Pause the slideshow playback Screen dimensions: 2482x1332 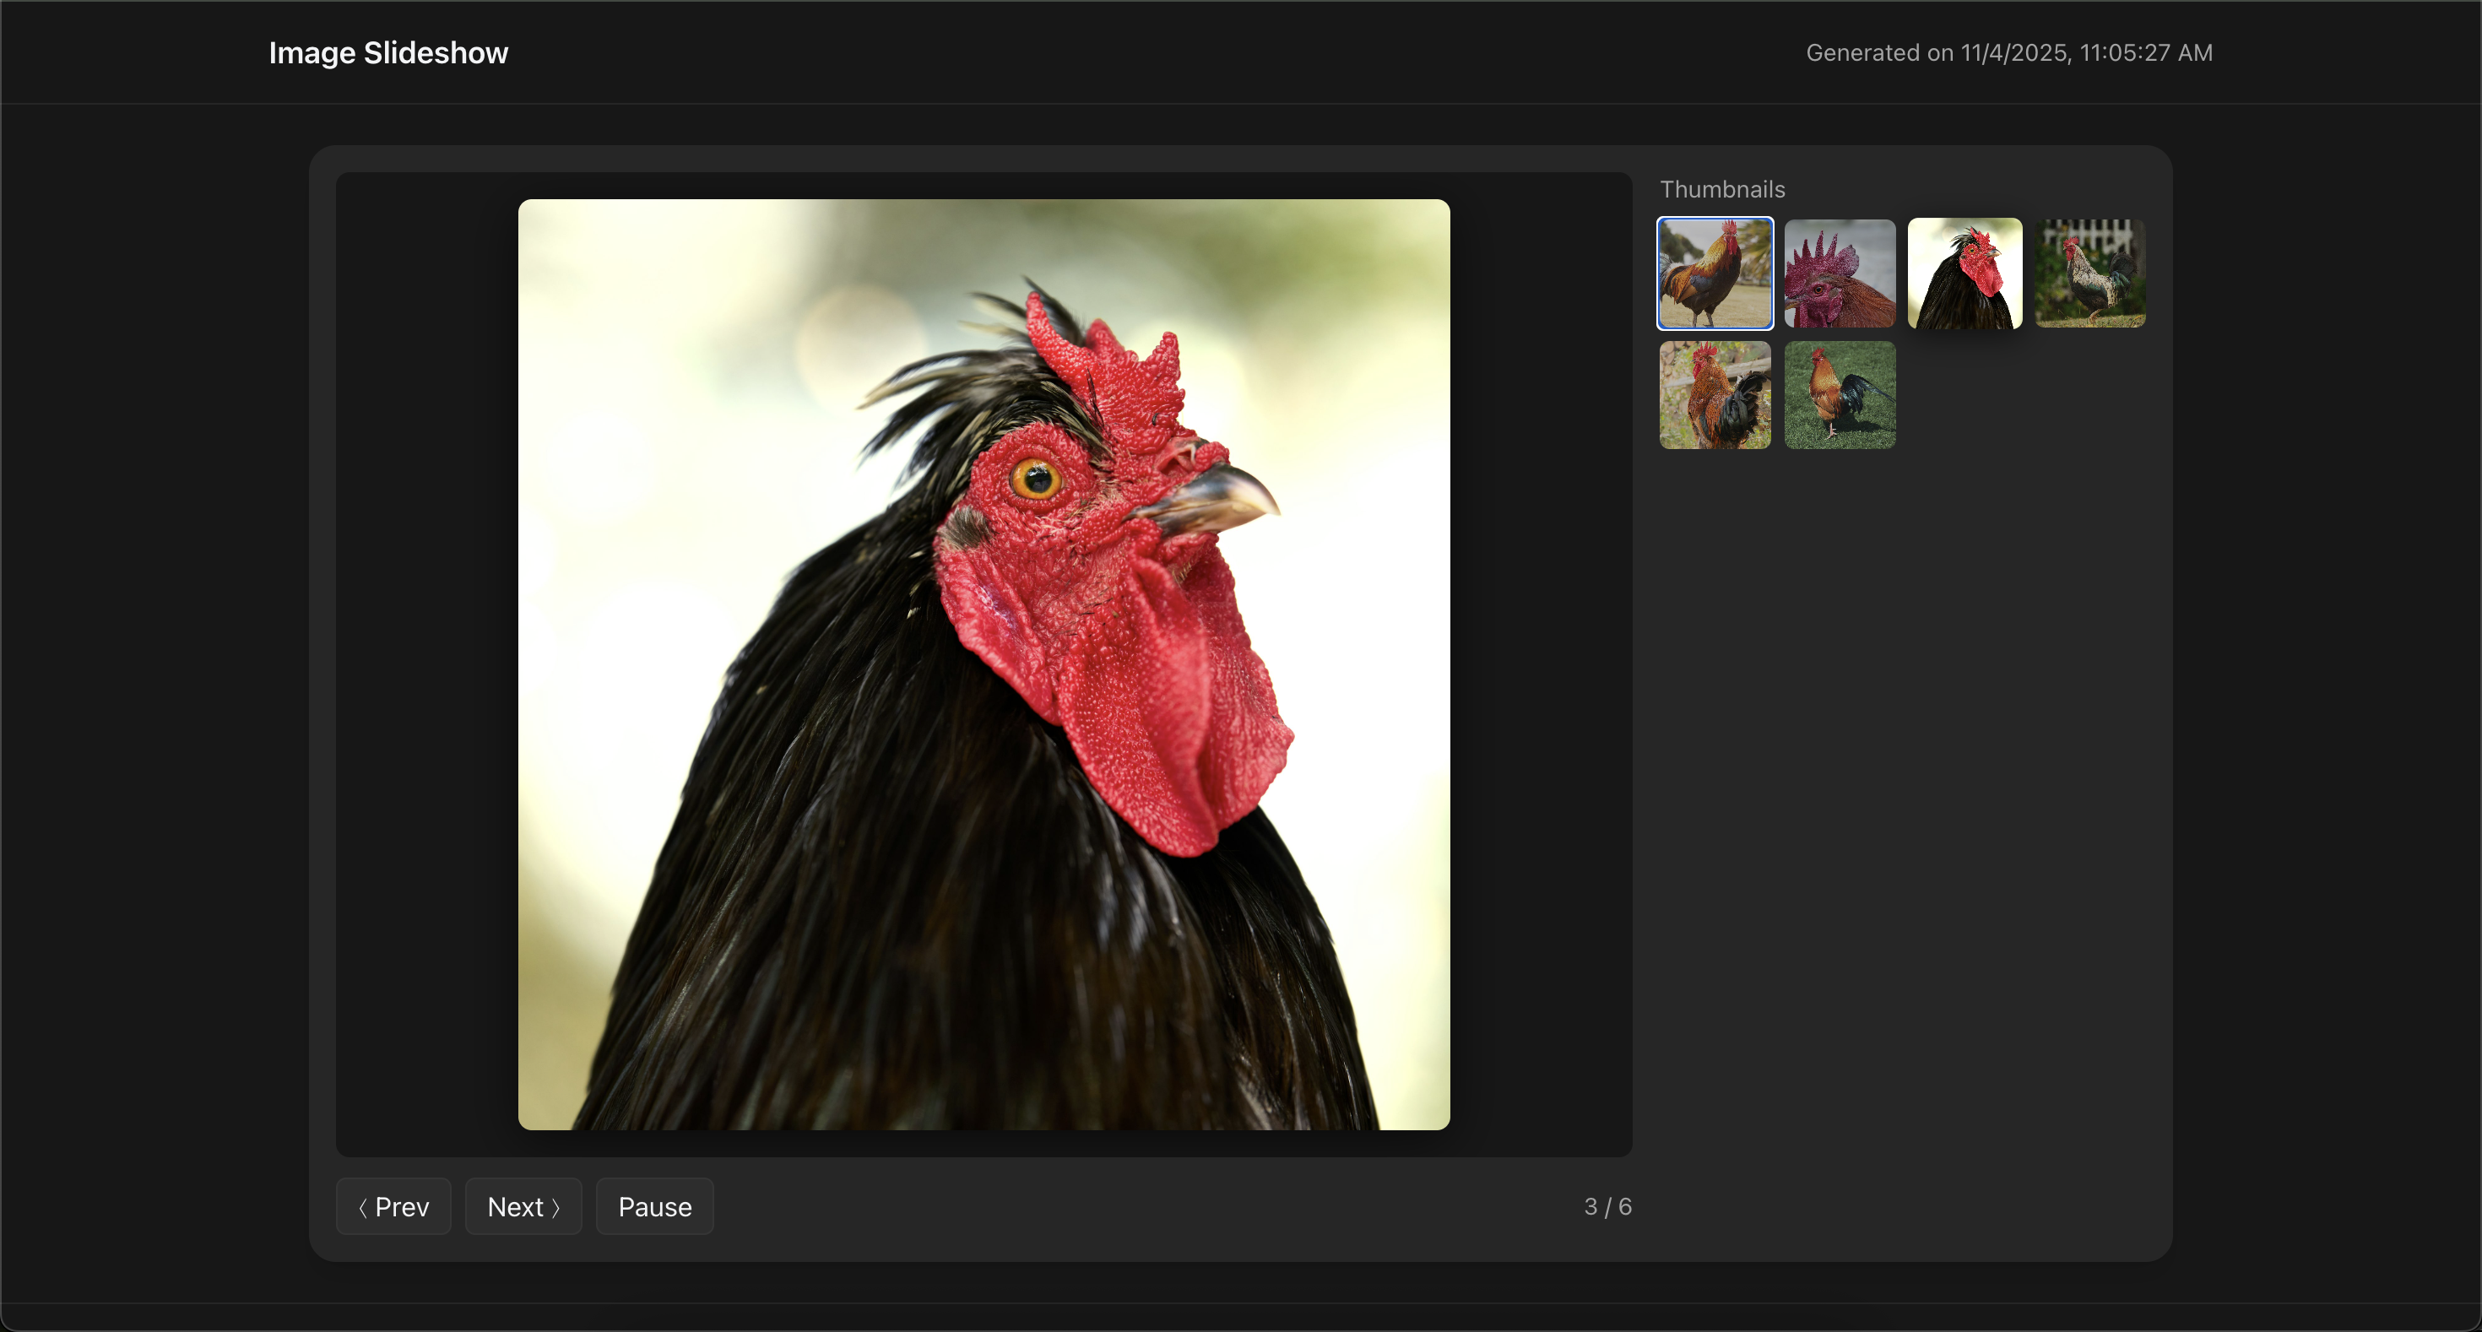[x=654, y=1206]
